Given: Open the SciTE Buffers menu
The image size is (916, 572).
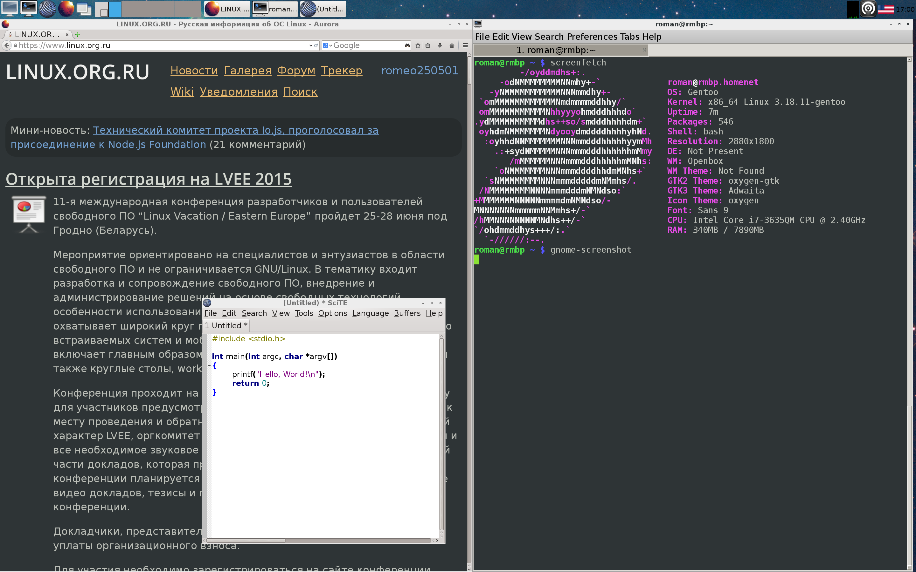Looking at the screenshot, I should (407, 313).
